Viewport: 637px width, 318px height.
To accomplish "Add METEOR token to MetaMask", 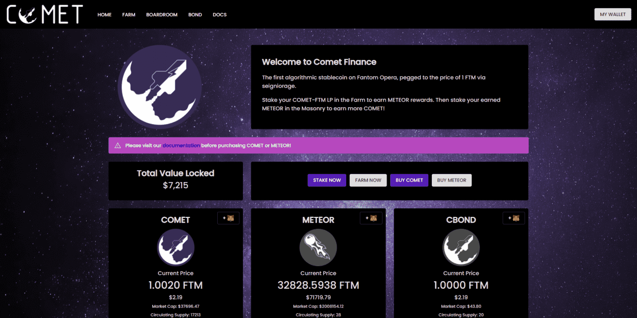I will coord(371,218).
